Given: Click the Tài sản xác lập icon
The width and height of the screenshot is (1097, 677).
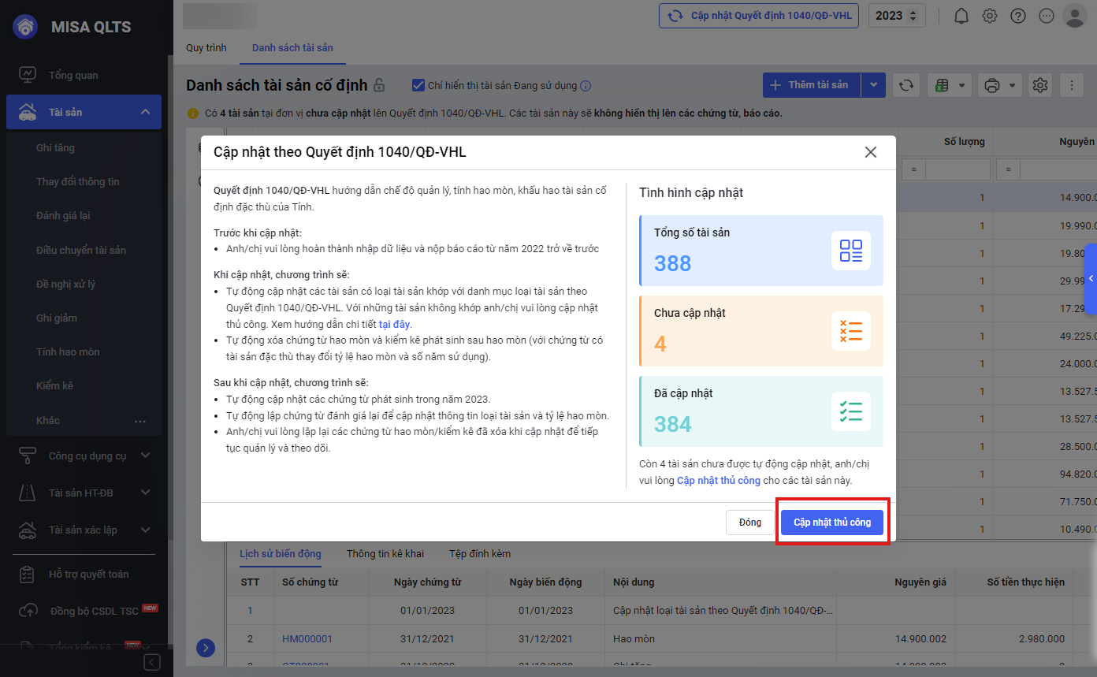Looking at the screenshot, I should pyautogui.click(x=28, y=530).
